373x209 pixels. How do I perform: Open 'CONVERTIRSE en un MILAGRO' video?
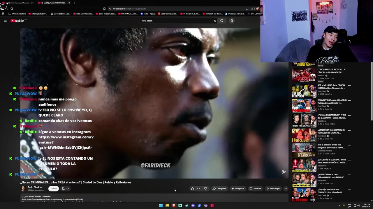coord(304,106)
